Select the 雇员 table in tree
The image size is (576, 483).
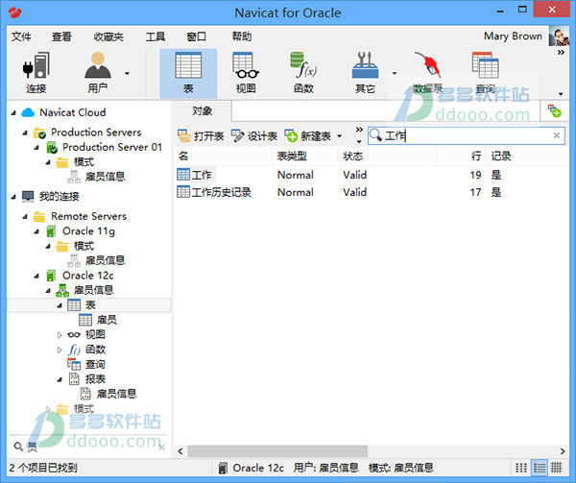[x=107, y=320]
